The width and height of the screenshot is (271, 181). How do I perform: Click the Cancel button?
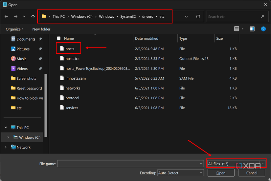[x=252, y=173]
